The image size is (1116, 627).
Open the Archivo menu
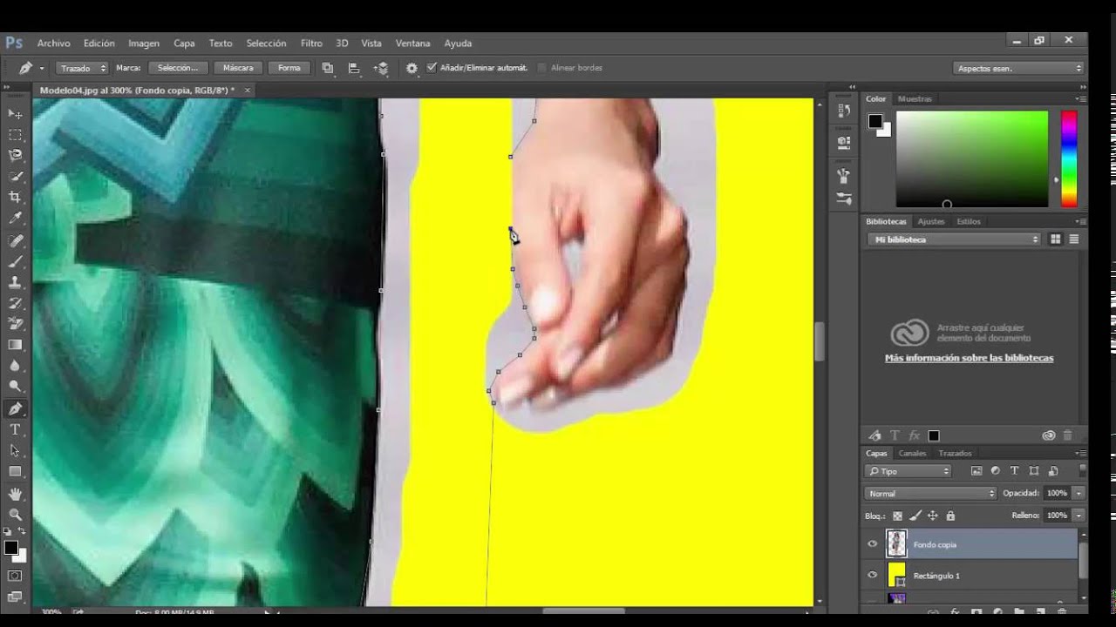pyautogui.click(x=53, y=44)
